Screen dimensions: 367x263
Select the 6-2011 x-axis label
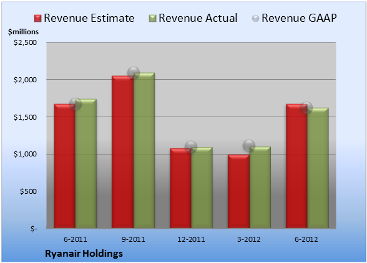(76, 239)
